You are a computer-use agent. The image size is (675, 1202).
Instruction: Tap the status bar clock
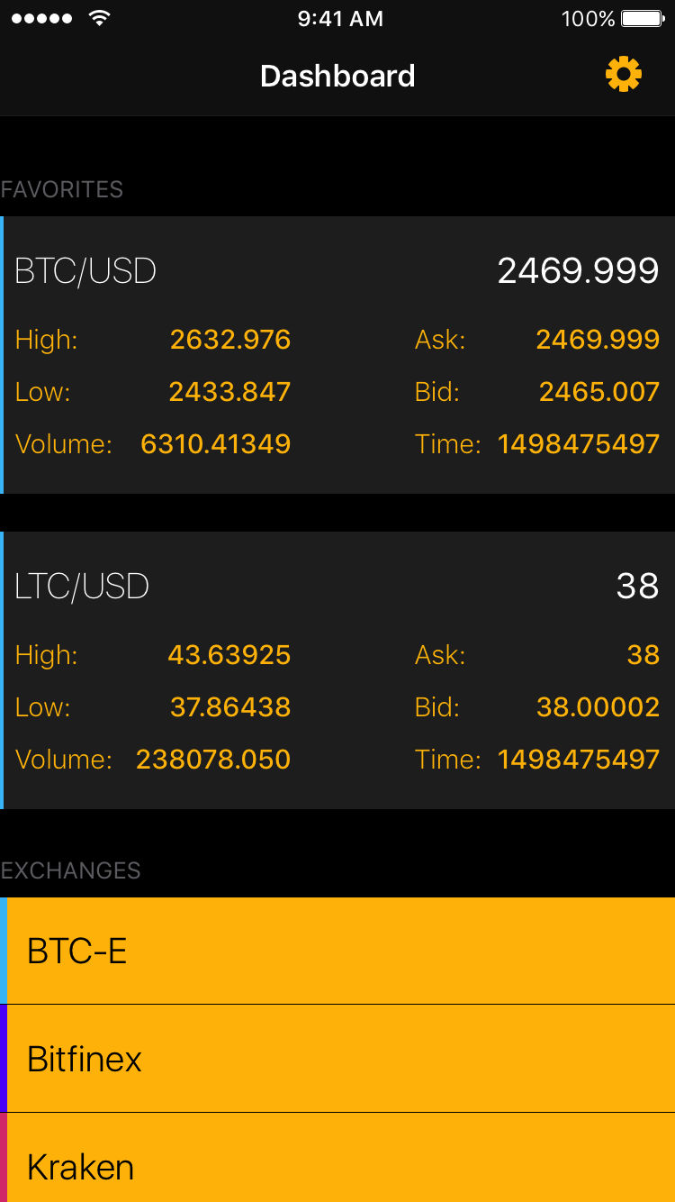[x=340, y=19]
